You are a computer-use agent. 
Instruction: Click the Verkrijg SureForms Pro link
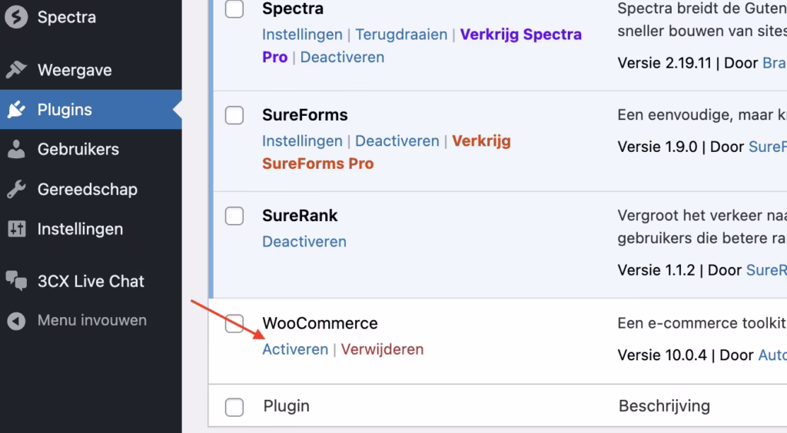(x=387, y=152)
